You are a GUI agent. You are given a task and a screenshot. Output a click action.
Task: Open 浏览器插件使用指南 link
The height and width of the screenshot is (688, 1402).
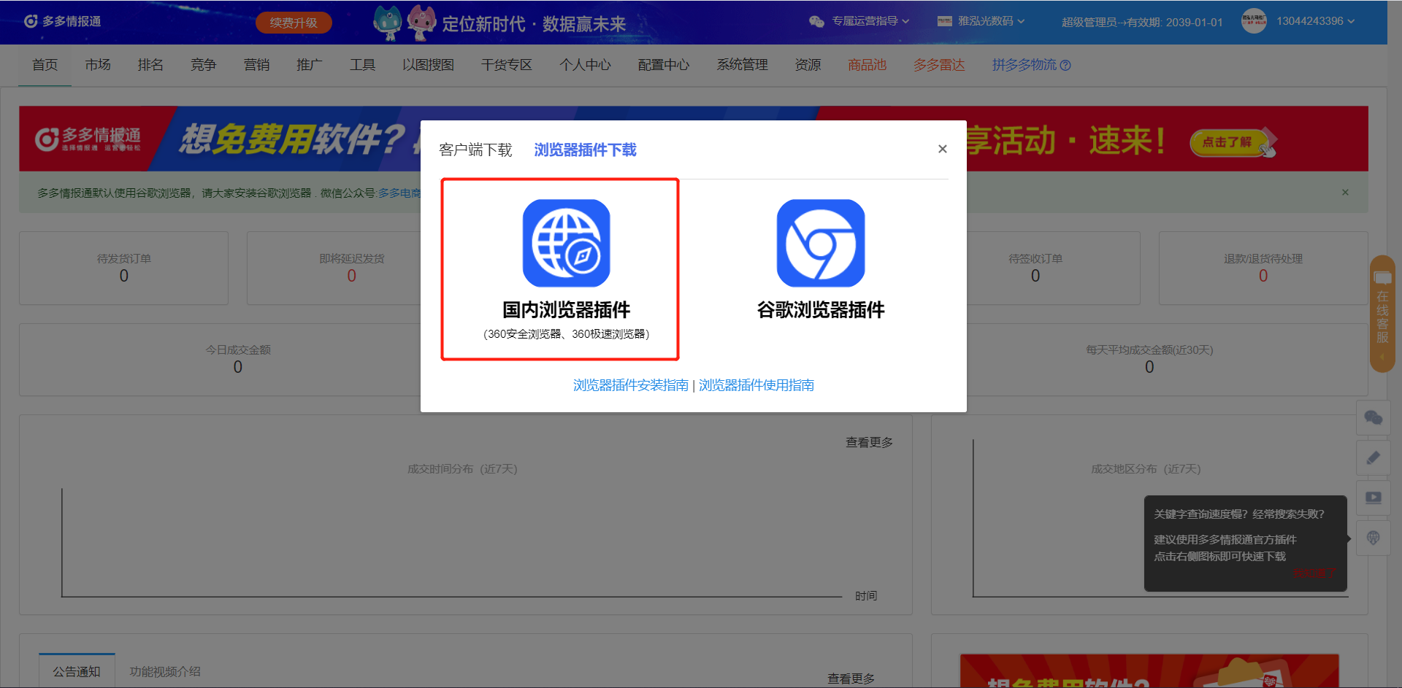pos(756,385)
